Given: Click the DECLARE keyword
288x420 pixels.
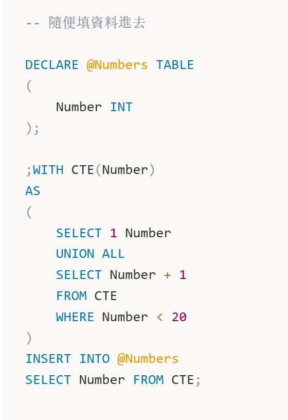Looking at the screenshot, I should point(52,65).
